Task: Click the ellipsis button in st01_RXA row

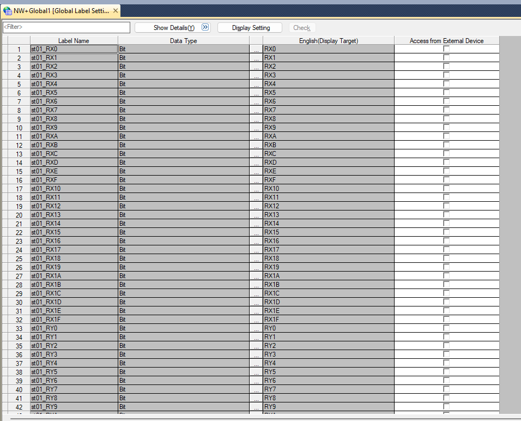Action: click(256, 136)
